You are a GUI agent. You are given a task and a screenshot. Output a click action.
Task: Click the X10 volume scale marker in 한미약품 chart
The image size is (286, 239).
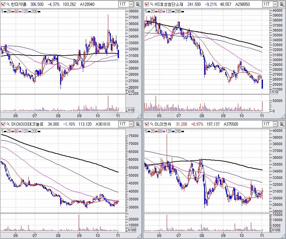130,110
